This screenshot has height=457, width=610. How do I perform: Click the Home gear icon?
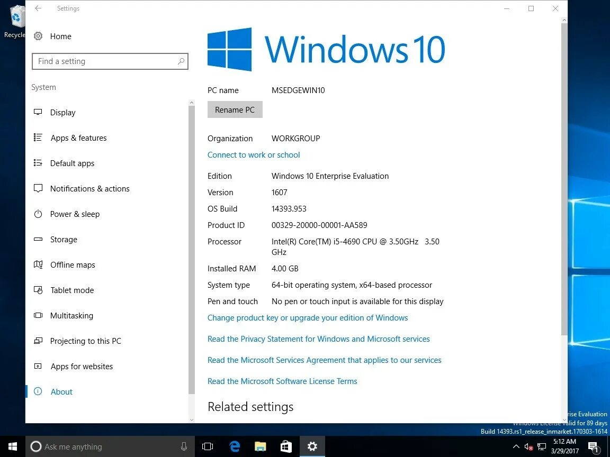pos(38,36)
